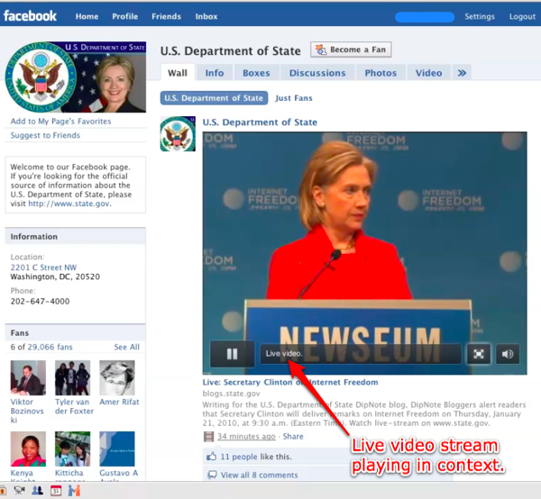The height and width of the screenshot is (499, 541).
Task: Select the U.S. Department of State wall filter
Action: click(x=214, y=98)
